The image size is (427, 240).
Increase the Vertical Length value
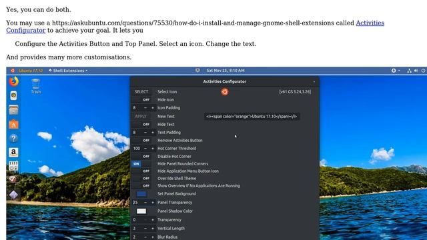click(153, 229)
